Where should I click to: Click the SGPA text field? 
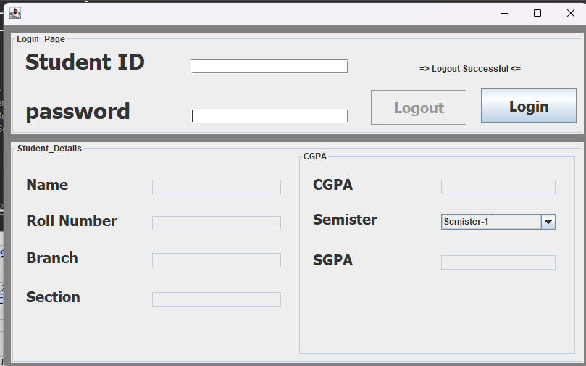click(x=498, y=262)
